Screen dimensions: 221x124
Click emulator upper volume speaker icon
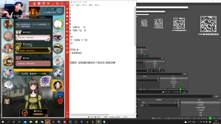[x=67, y=31]
